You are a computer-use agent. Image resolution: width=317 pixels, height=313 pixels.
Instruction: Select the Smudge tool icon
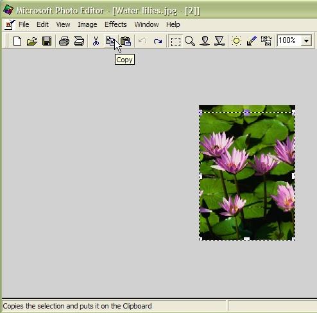click(205, 41)
